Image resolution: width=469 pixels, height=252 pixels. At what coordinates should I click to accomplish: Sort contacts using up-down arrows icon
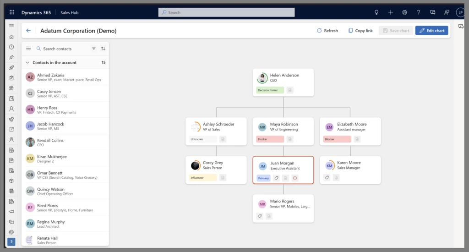(103, 49)
